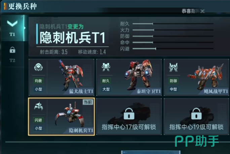Choose the 泰坦守卫T1 unit card
The image size is (230, 154).
tap(129, 77)
